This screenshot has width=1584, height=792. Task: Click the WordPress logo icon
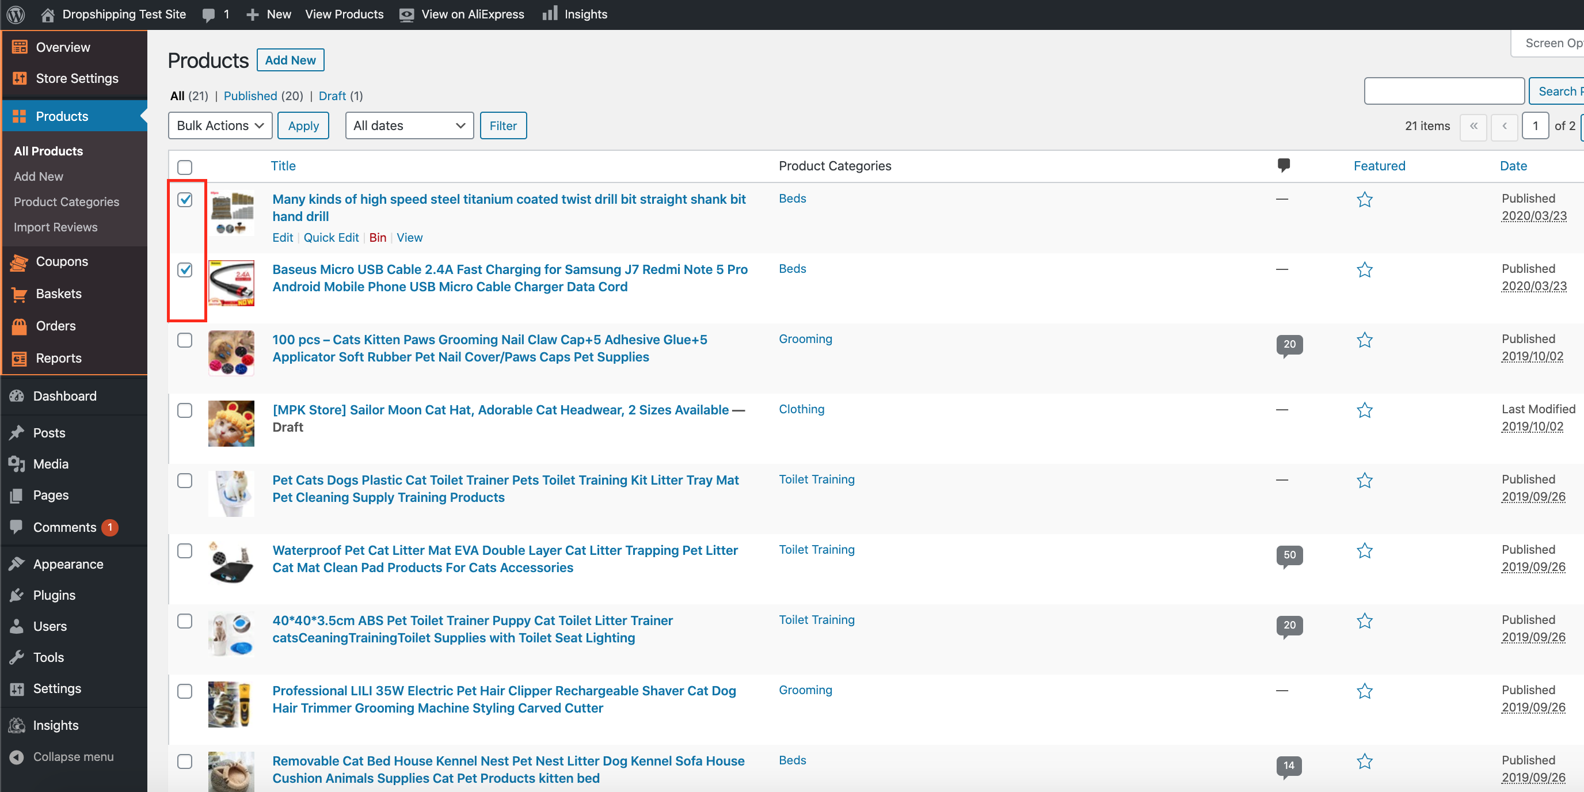click(16, 14)
